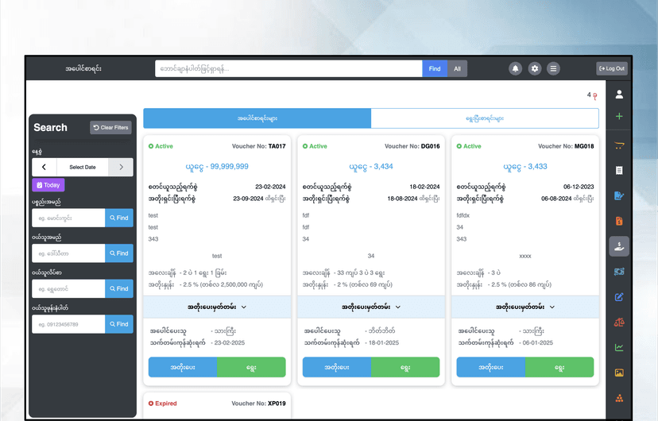
Task: Open the receipt sidebar icon
Action: click(619, 170)
